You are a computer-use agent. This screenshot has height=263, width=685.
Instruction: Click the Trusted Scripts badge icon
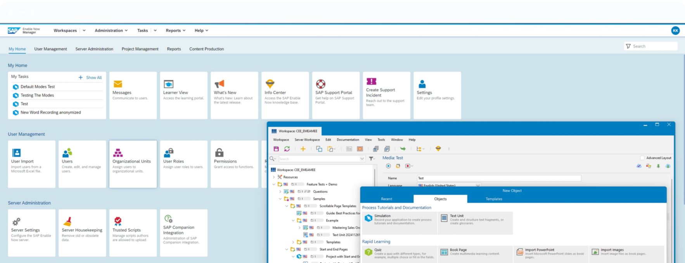coord(118,221)
